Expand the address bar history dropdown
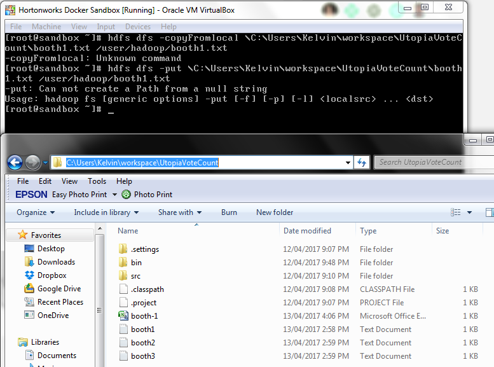The image size is (494, 367). pyautogui.click(x=348, y=163)
